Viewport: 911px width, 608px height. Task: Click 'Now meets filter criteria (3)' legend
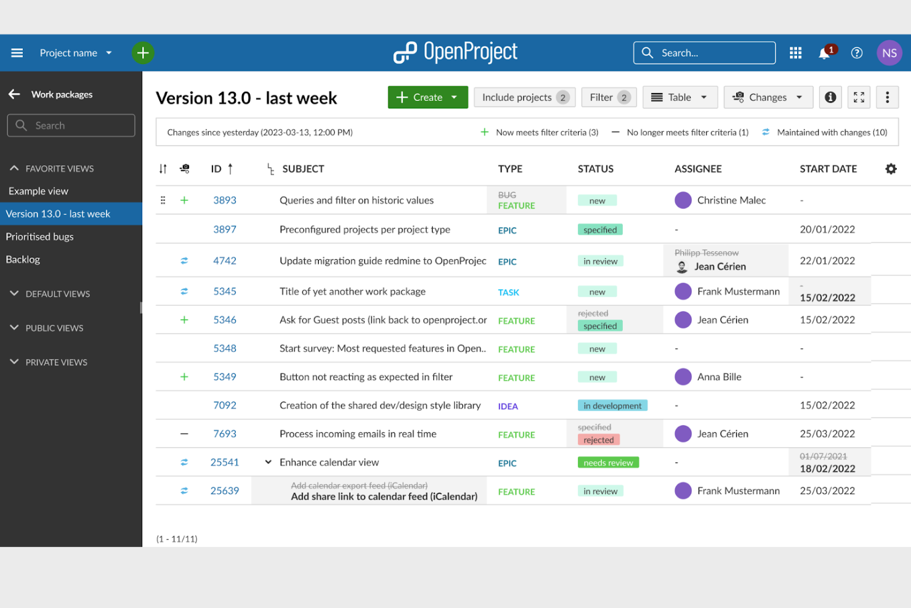coord(539,132)
